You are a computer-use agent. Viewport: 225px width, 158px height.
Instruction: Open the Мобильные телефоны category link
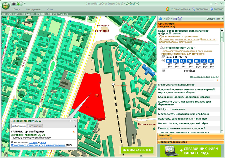(x=187, y=39)
